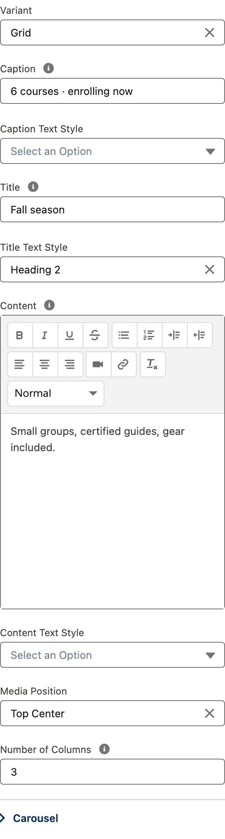Center align content text
The height and width of the screenshot is (839, 225).
(x=45, y=364)
